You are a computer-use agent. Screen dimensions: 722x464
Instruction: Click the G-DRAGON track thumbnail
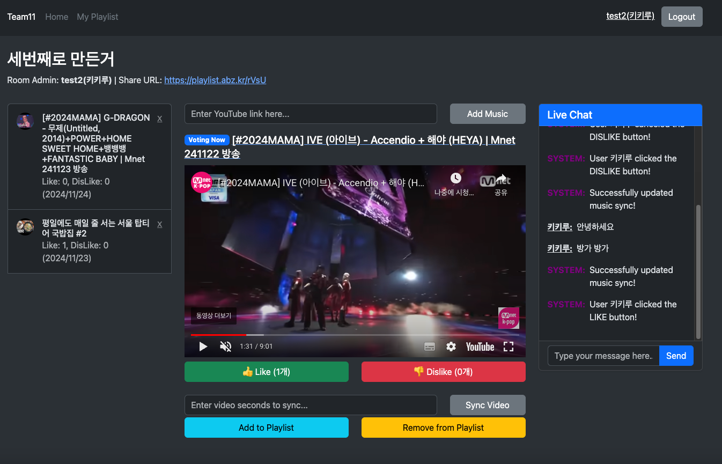tap(25, 121)
